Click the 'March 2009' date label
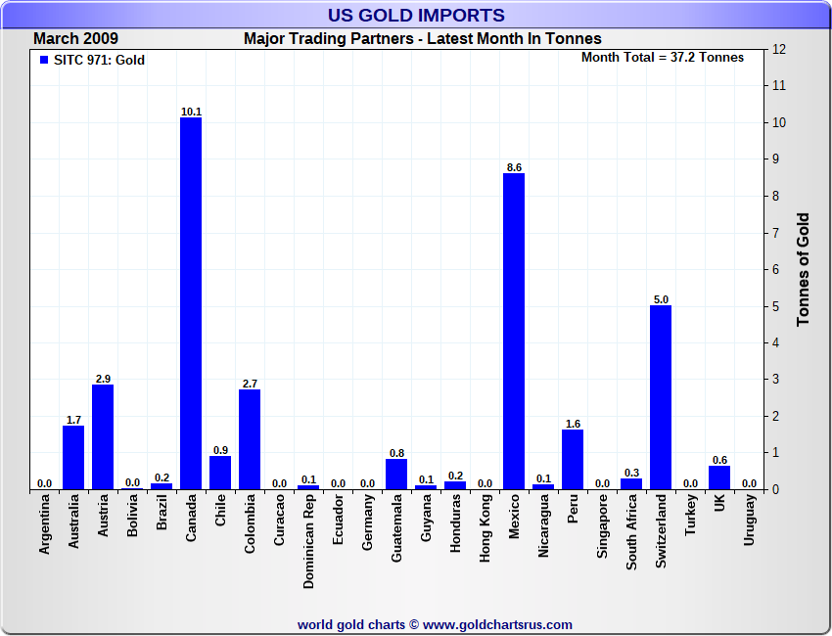 pos(76,39)
